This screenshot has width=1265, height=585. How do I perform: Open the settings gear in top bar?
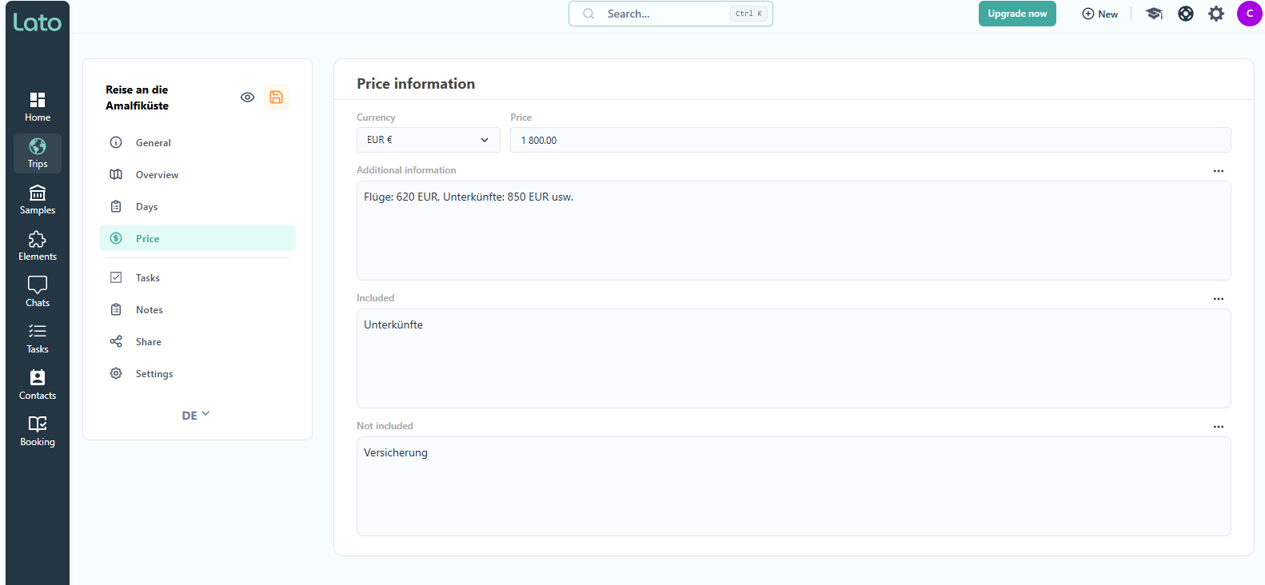(1216, 14)
